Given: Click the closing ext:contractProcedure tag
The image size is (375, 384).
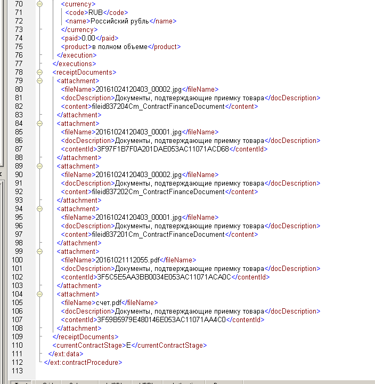Looking at the screenshot, I should (83, 363).
